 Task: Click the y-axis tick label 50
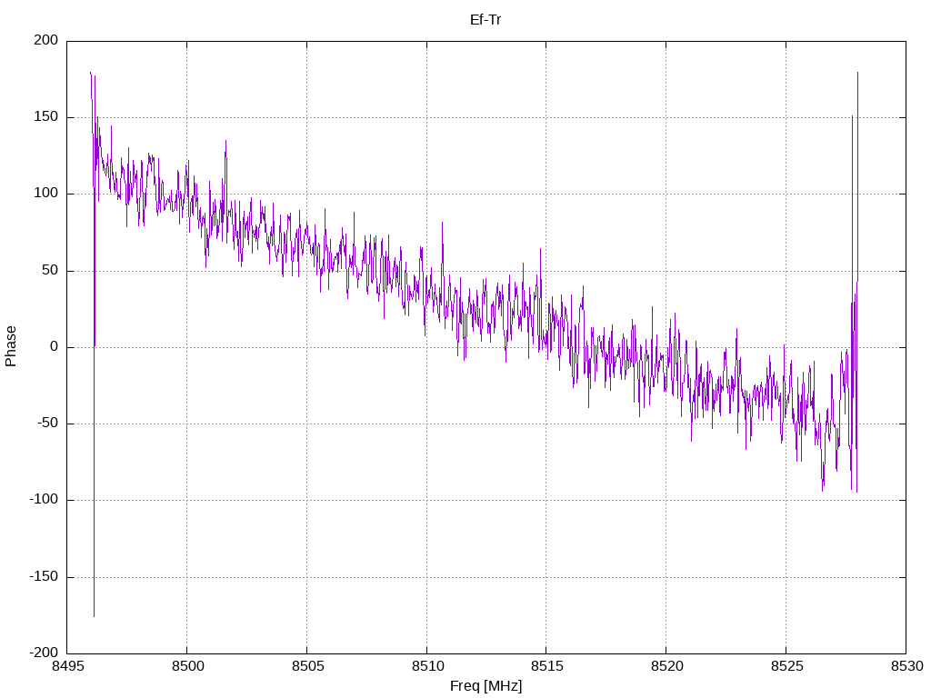click(51, 270)
